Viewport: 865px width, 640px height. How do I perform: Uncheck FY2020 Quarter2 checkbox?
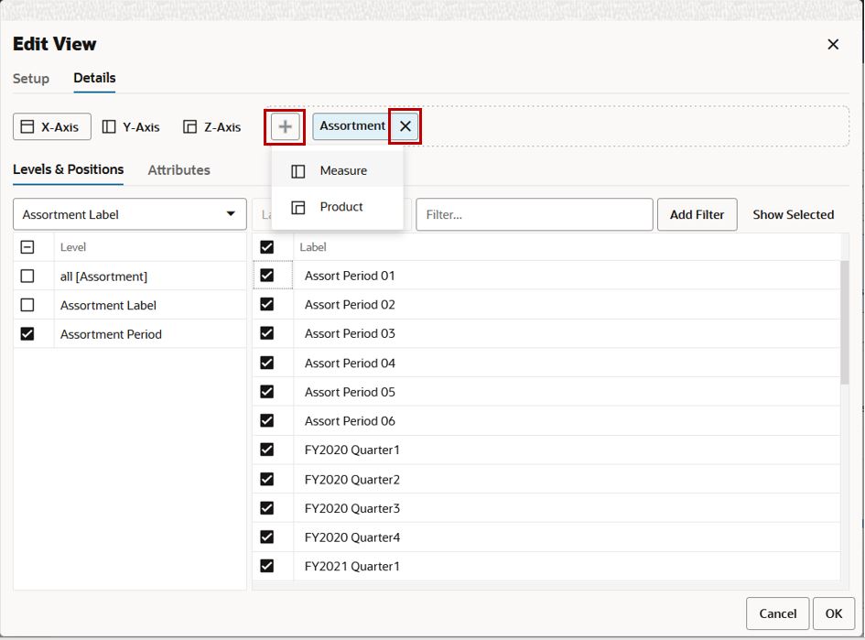[267, 479]
